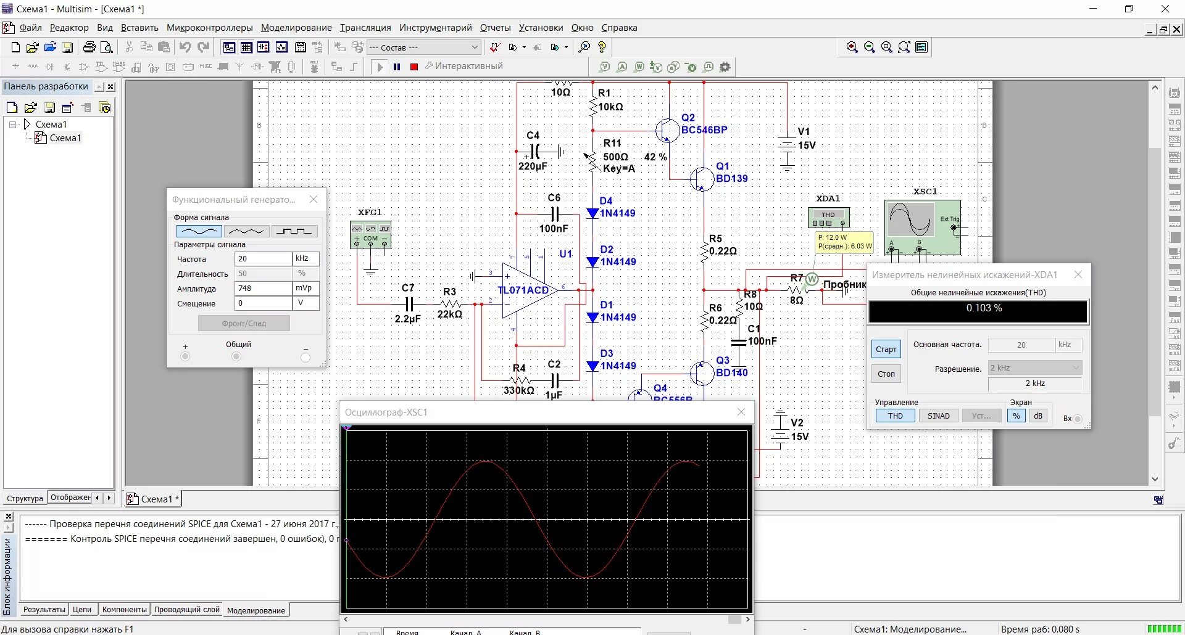Place a MISC component from toolbar

click(x=206, y=67)
